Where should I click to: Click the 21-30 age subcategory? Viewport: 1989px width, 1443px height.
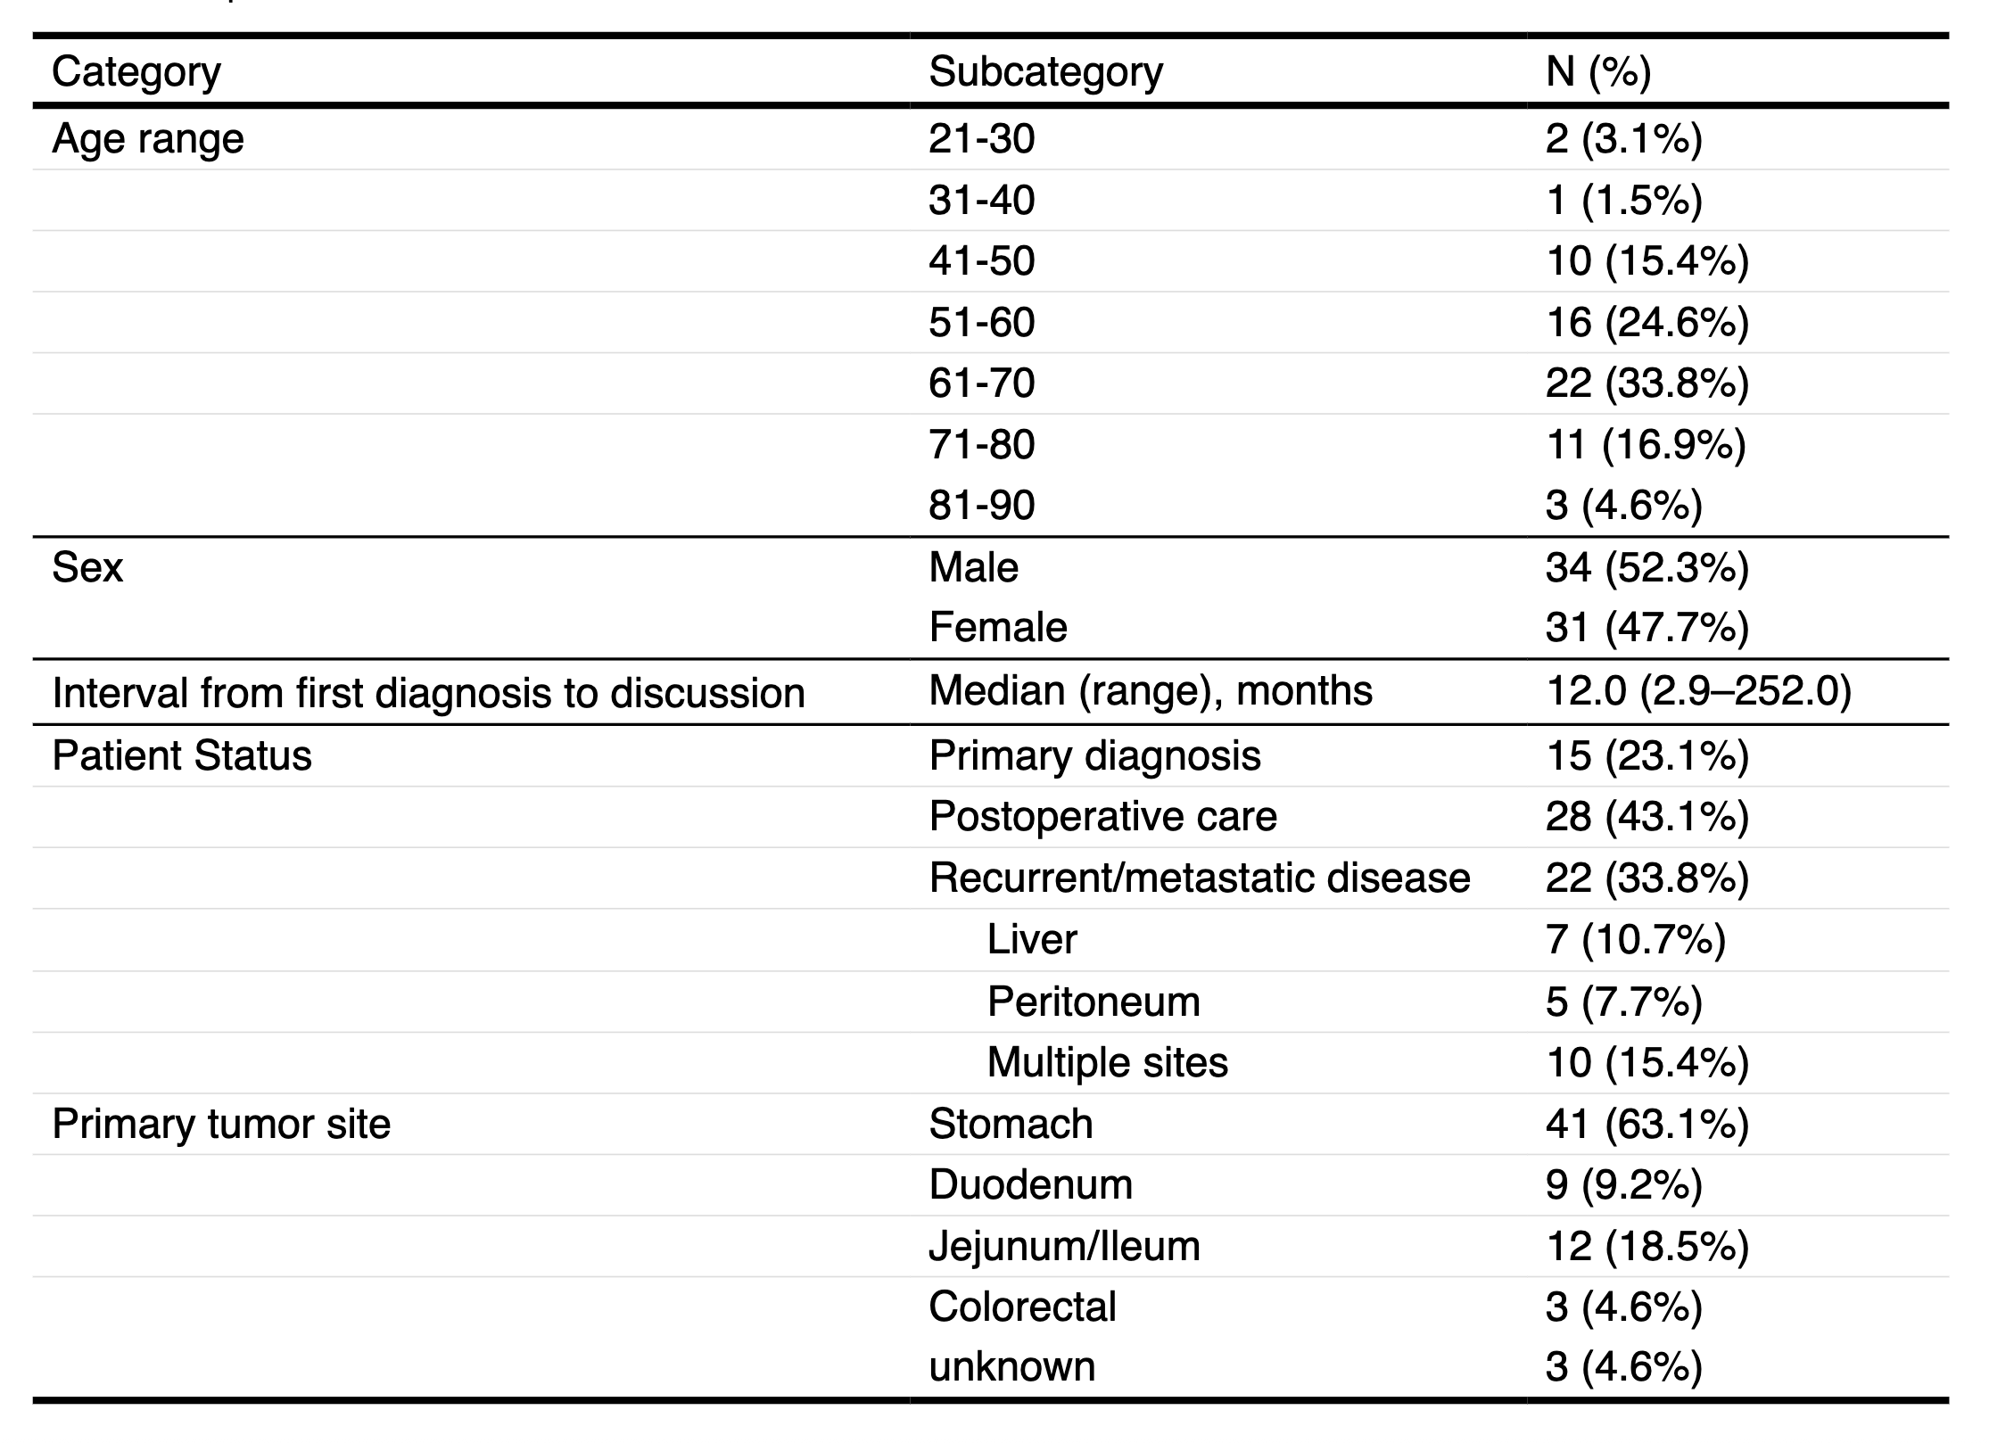[x=981, y=139]
